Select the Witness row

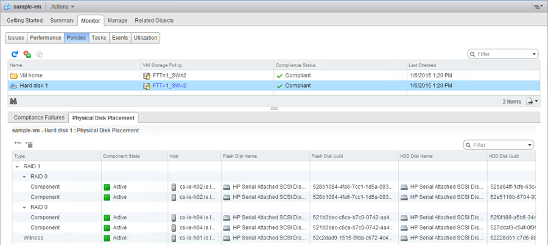[x=33, y=238]
